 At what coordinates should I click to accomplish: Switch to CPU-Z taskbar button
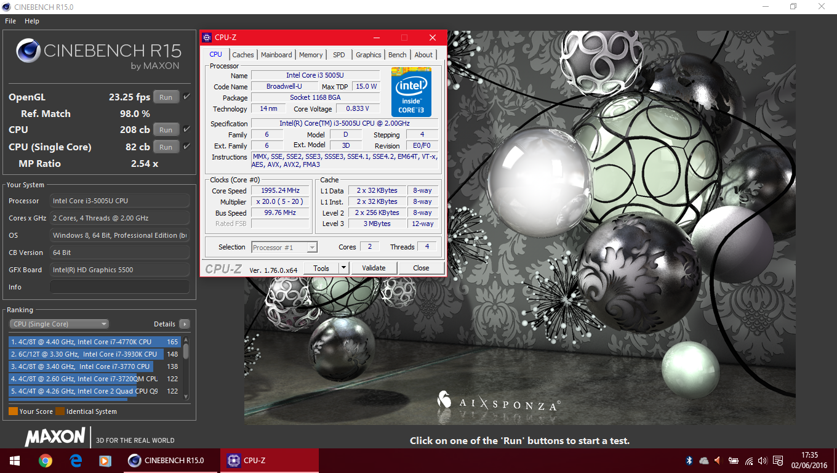270,460
